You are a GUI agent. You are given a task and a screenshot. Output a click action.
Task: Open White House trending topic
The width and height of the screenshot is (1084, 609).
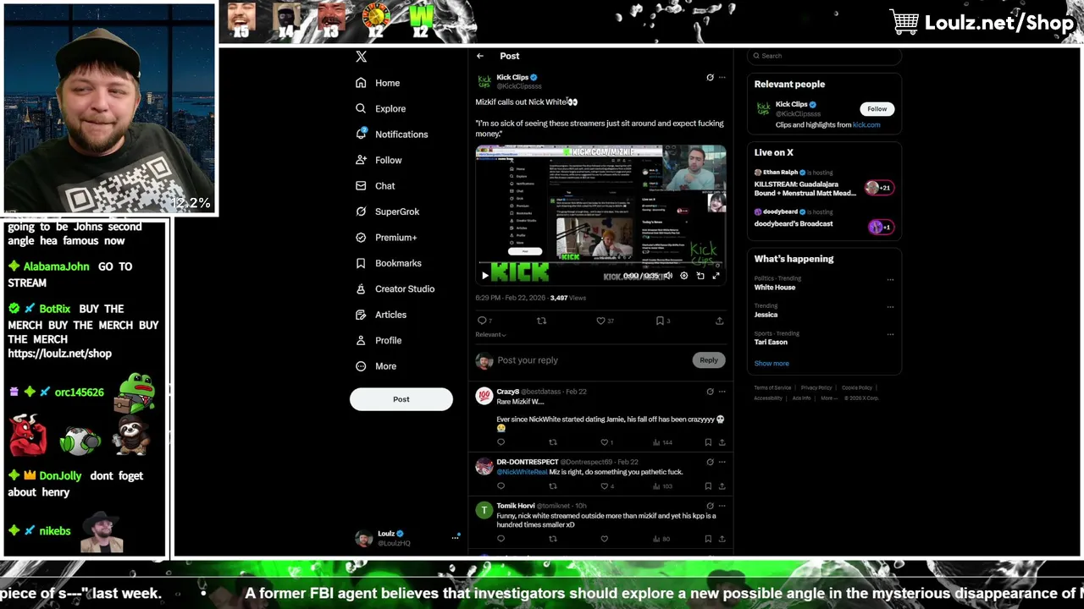pos(775,288)
